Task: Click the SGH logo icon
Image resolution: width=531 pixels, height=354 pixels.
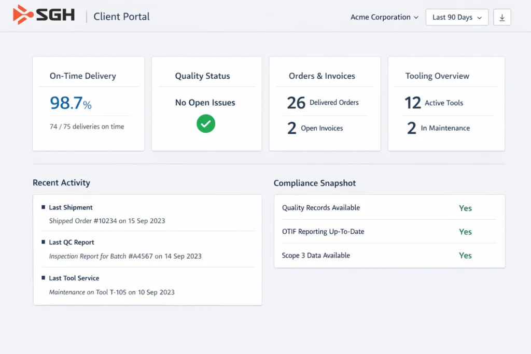Action: (23, 15)
